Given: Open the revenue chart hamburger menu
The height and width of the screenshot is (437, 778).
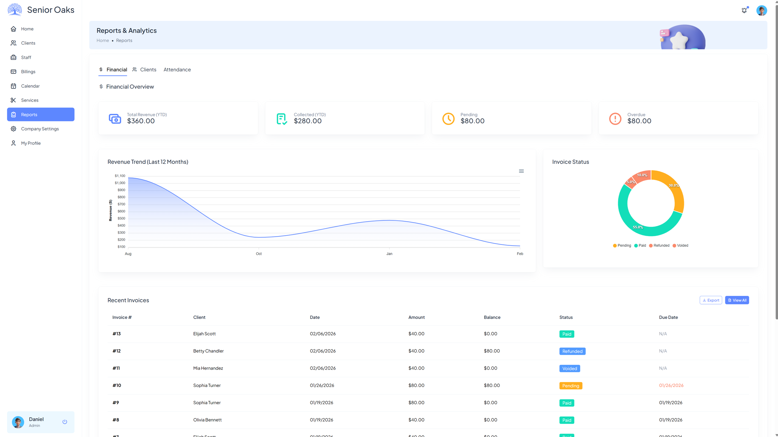Looking at the screenshot, I should coord(521,171).
